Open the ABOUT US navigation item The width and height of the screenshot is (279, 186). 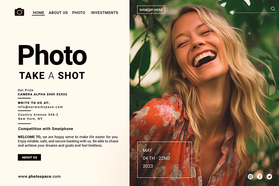coord(58,13)
